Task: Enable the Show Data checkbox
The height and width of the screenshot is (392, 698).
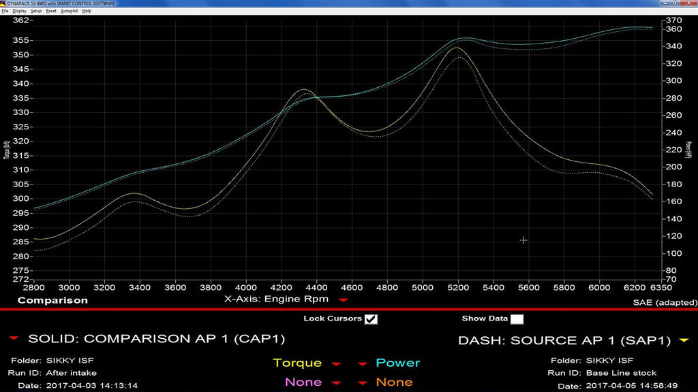Action: 517,318
